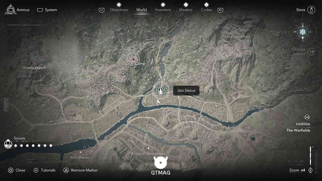Select the Hiraiyama Fort label
The height and width of the screenshot is (181, 322).
[x=238, y=37]
